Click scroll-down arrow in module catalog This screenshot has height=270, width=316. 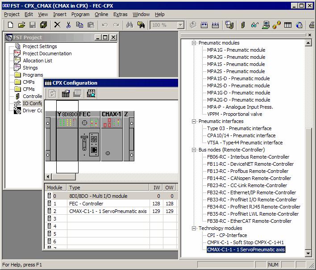pos(308,254)
